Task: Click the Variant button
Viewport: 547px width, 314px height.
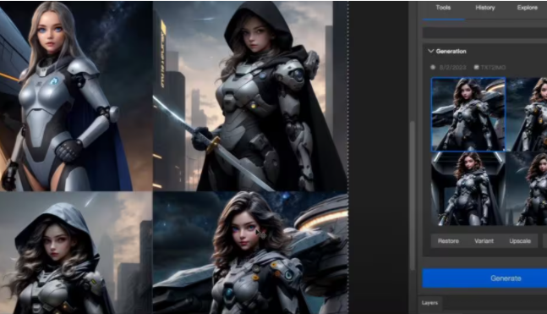Action: point(484,241)
